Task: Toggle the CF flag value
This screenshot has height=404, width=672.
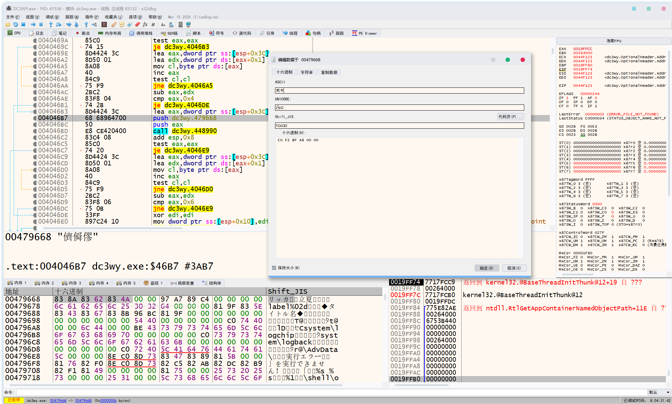Action: click(x=567, y=106)
